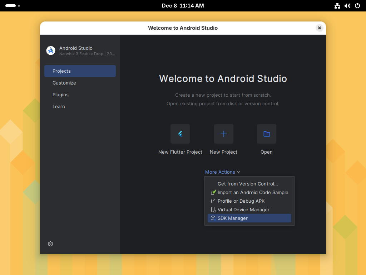
Task: Open an existing project folder
Action: click(x=266, y=134)
